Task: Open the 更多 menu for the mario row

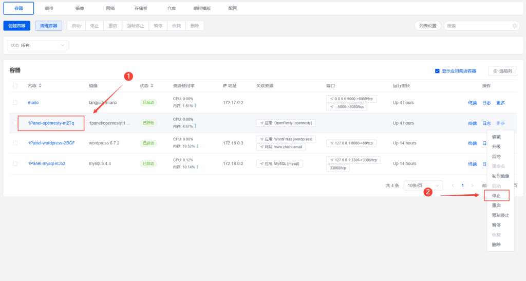Action: click(x=500, y=103)
